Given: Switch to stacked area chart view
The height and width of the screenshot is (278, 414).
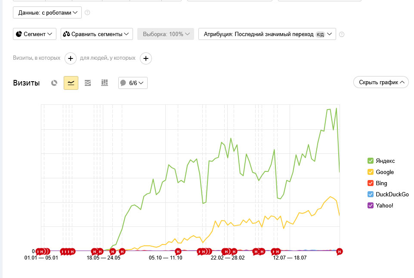Looking at the screenshot, I should pyautogui.click(x=88, y=83).
